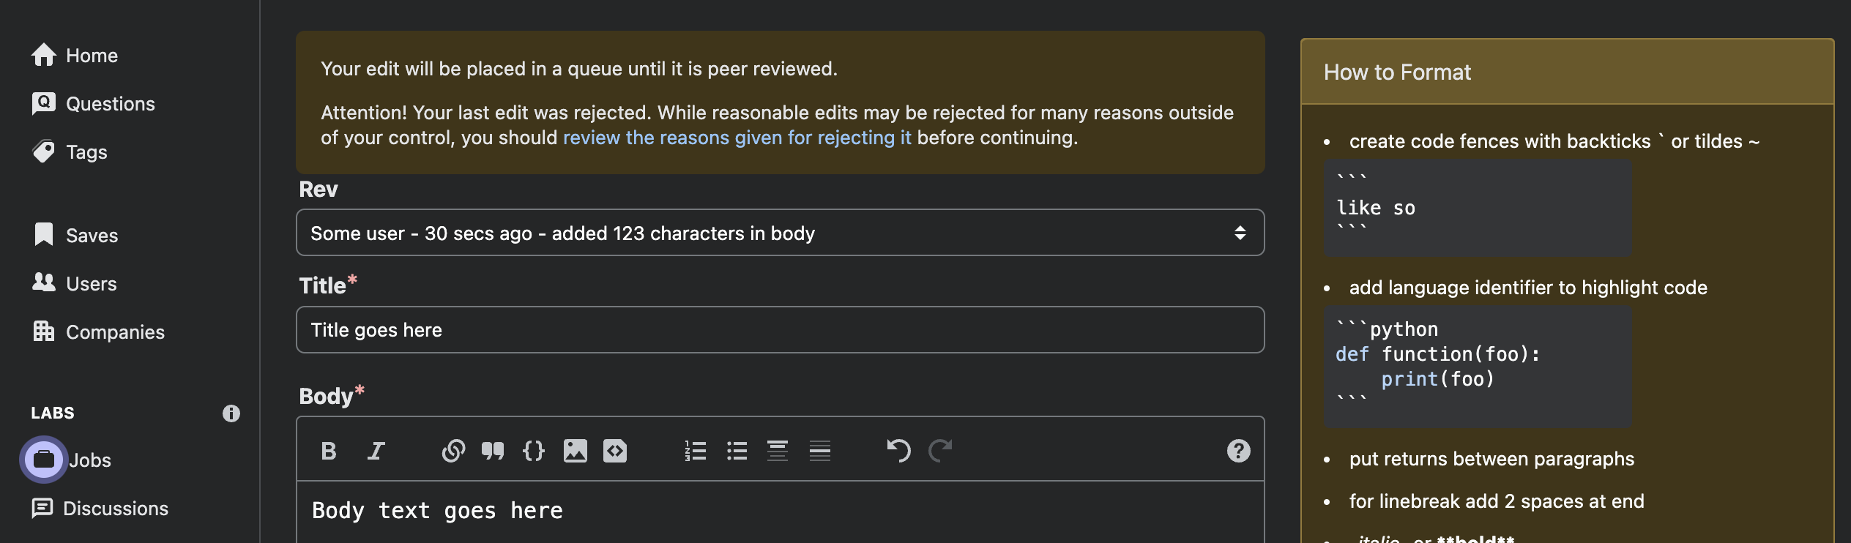1851x543 pixels.
Task: Click into the Title input field
Action: pos(780,330)
